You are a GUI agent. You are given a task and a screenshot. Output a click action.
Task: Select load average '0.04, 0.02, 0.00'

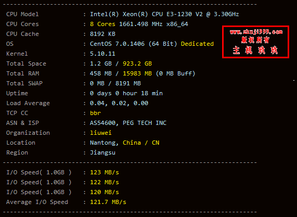tap(119, 103)
